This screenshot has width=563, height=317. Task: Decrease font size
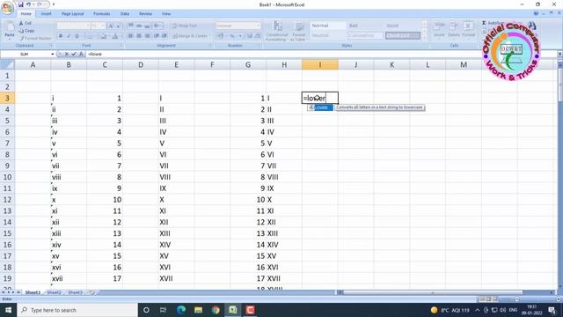pos(118,26)
